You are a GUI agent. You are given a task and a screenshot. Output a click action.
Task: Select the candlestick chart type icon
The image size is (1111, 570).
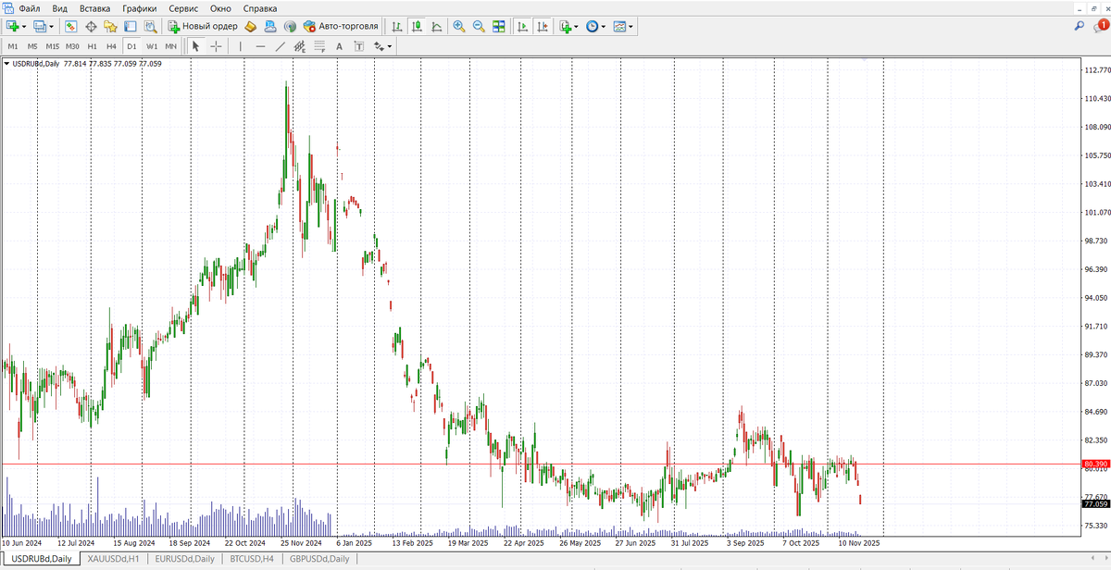pyautogui.click(x=415, y=27)
